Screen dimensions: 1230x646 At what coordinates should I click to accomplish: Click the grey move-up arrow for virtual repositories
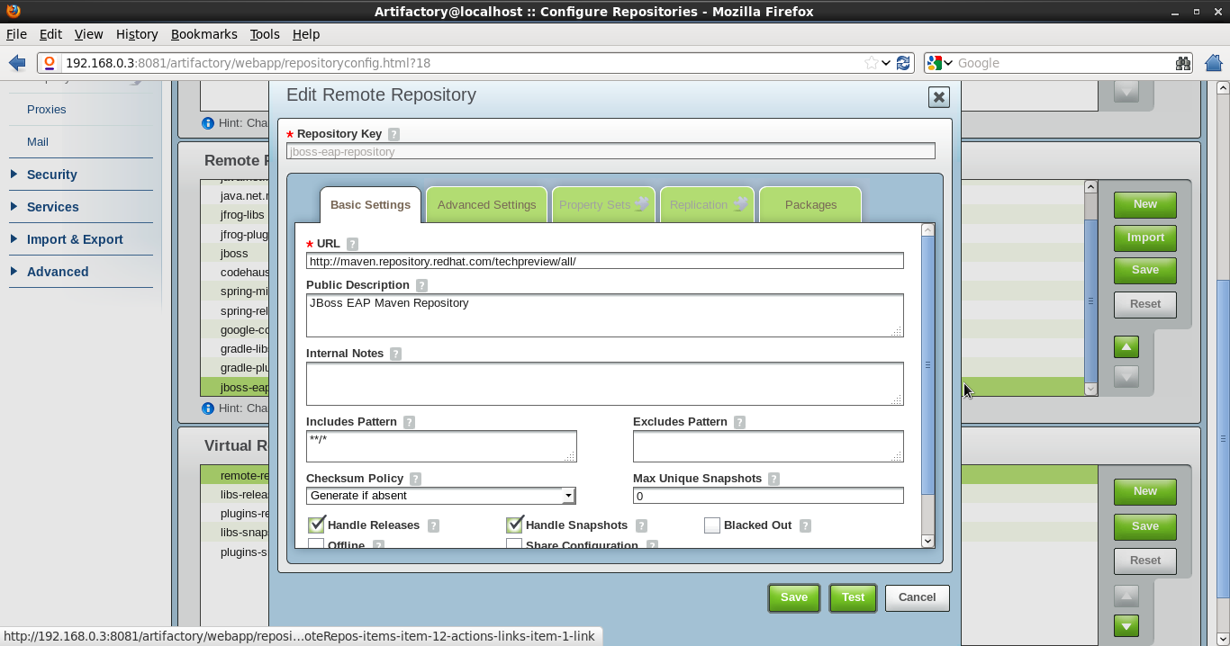pyautogui.click(x=1126, y=596)
